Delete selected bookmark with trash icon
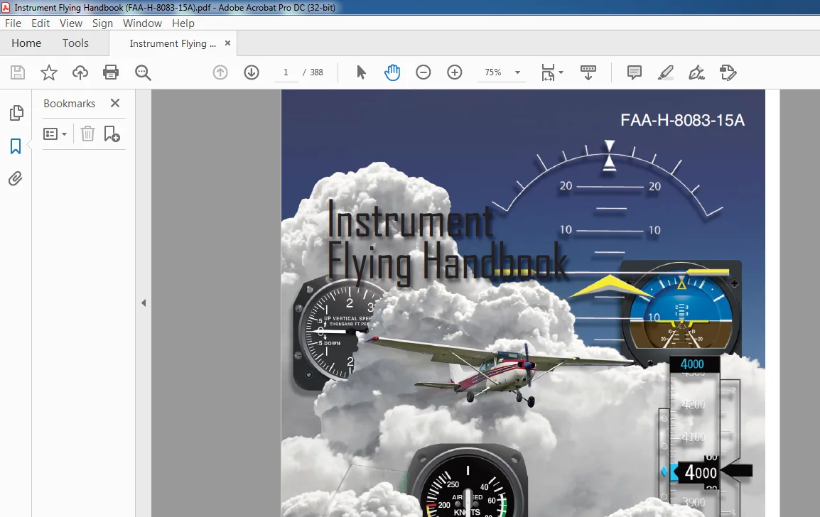The image size is (820, 517). pos(87,134)
